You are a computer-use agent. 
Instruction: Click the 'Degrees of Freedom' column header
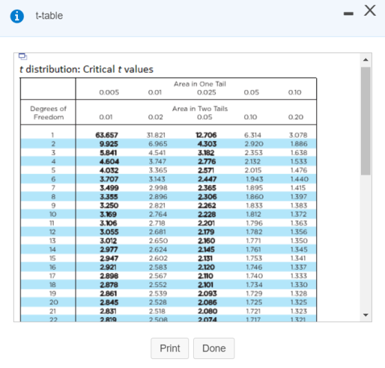pos(48,113)
